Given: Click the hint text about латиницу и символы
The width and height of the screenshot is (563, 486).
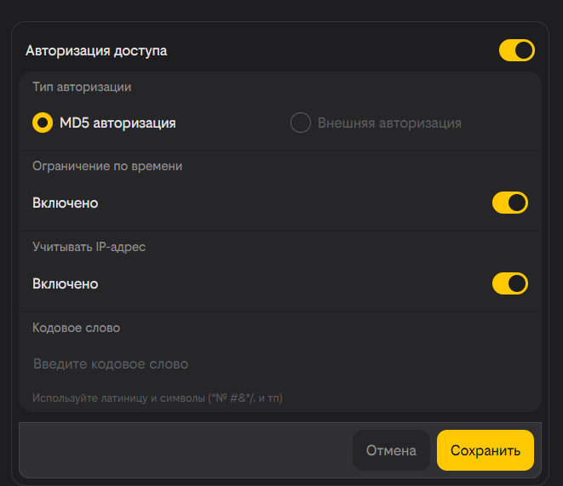Looking at the screenshot, I should click(x=158, y=397).
